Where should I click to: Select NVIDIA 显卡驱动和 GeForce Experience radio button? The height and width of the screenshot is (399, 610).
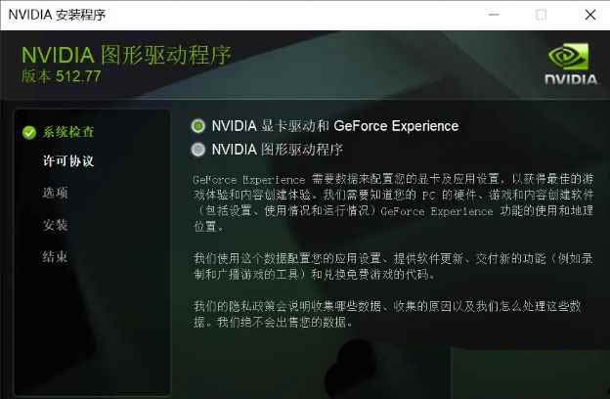[x=198, y=126]
